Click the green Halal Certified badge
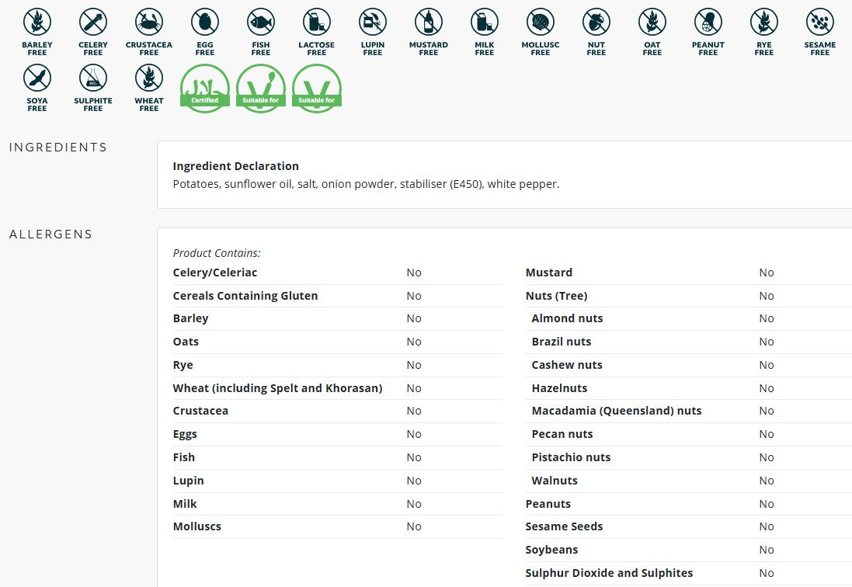The image size is (852, 587). click(205, 88)
